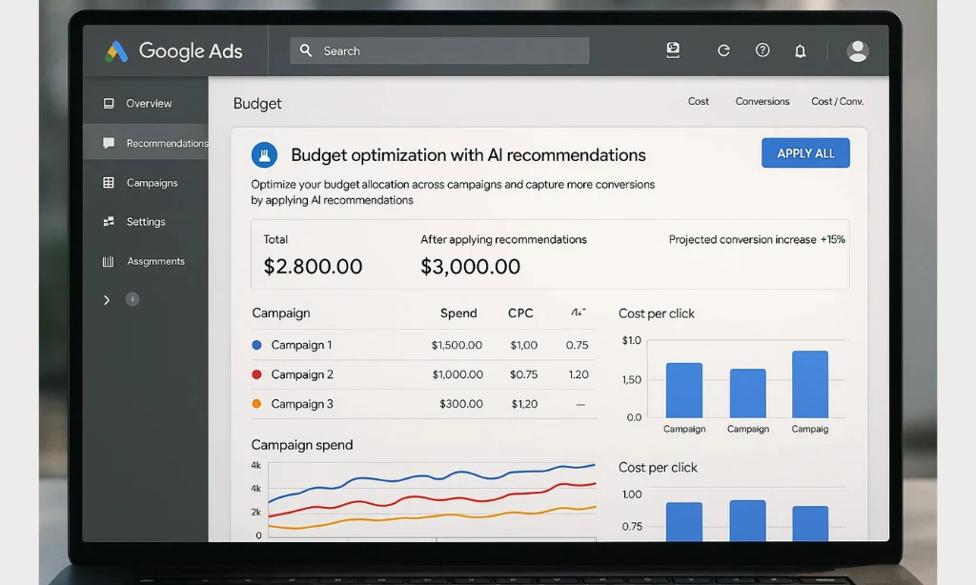This screenshot has height=585, width=976.
Task: Click the 0.75 value in Campaign 1 row
Action: tap(577, 345)
